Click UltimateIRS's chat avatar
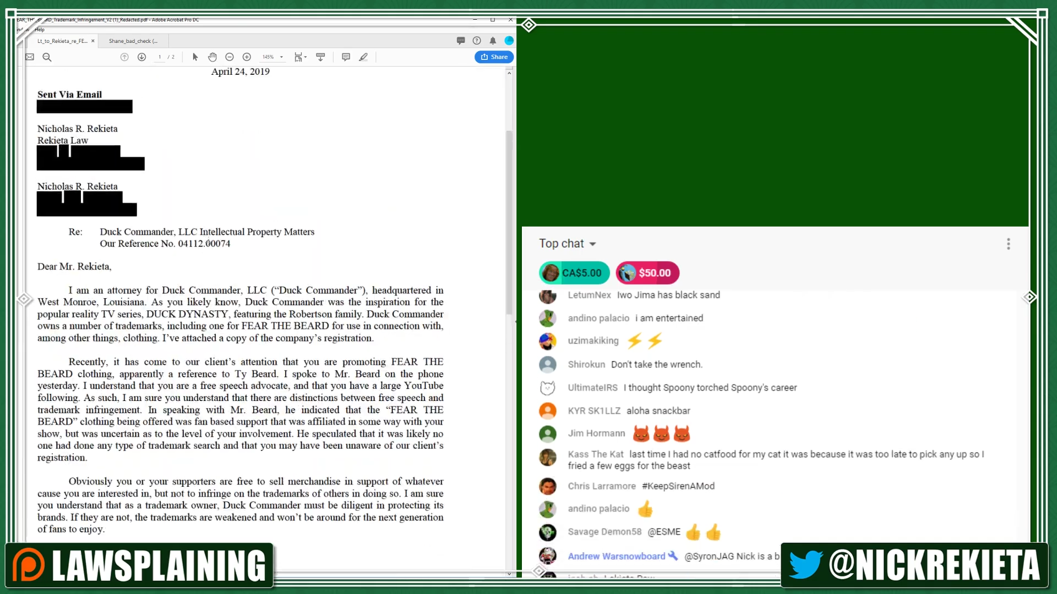This screenshot has height=594, width=1057. [547, 388]
